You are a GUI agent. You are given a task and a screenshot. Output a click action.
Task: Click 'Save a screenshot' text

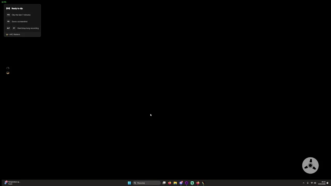(19, 21)
